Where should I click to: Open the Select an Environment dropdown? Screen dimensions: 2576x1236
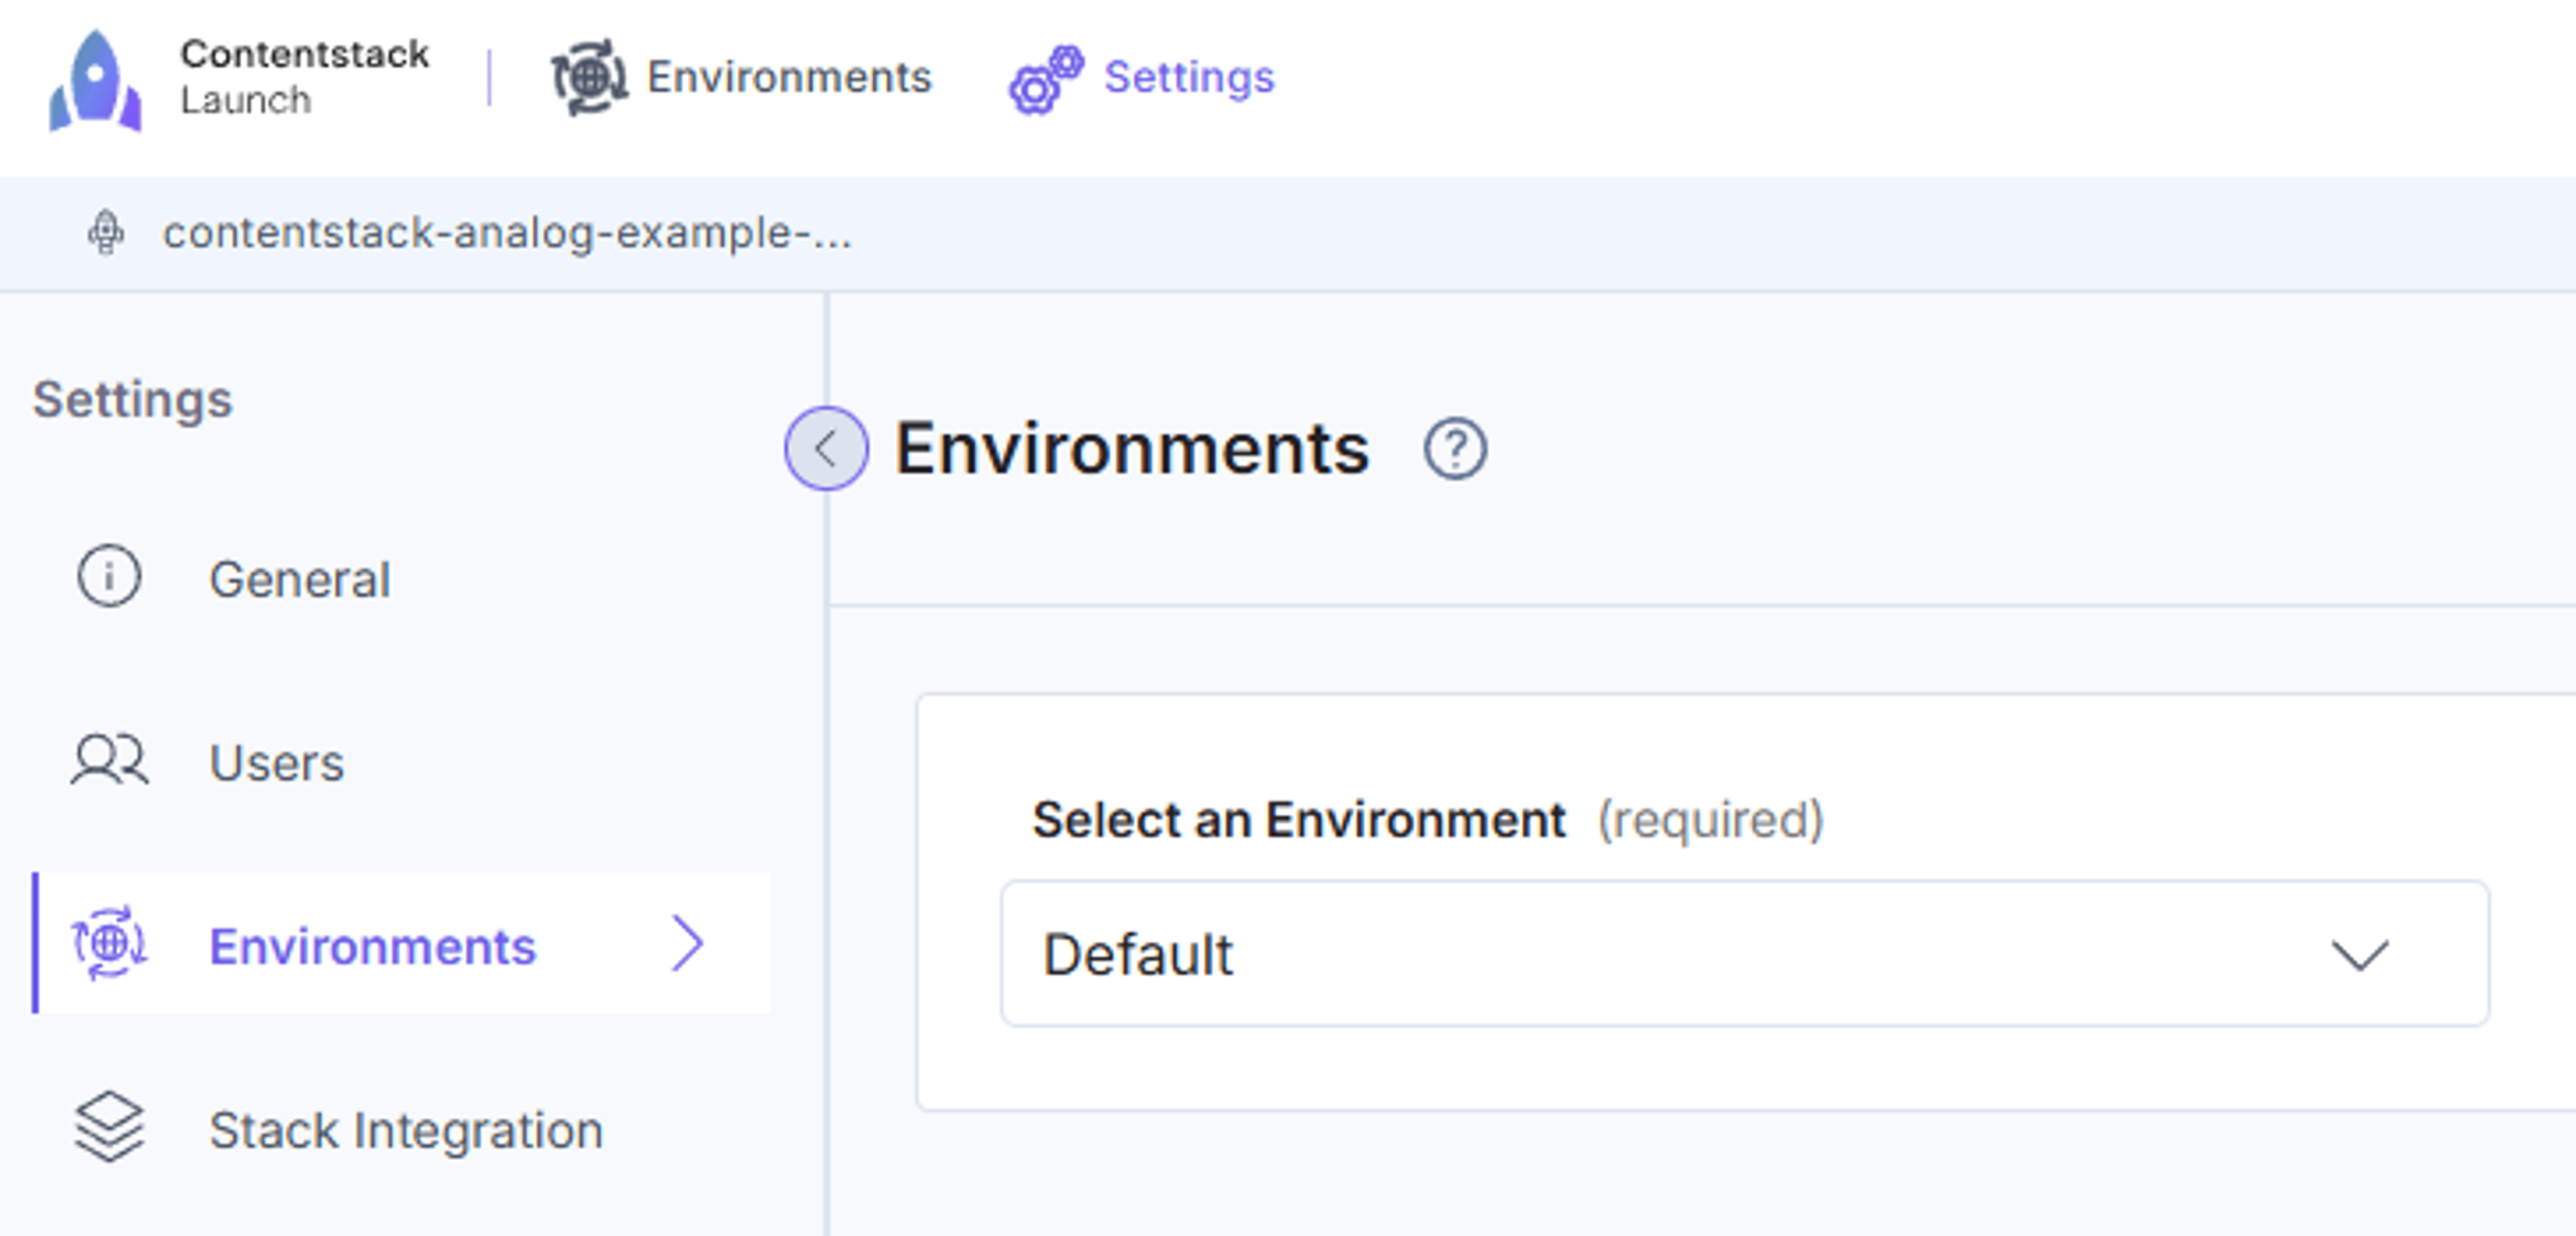coord(1745,954)
